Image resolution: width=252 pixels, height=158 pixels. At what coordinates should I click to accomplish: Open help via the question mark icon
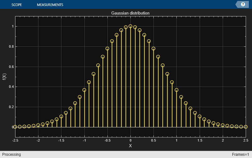[243, 4]
